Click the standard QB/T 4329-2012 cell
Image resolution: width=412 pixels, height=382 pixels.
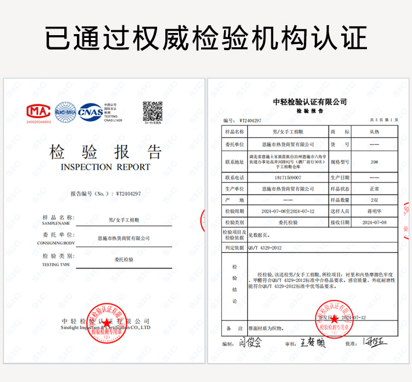(322, 248)
